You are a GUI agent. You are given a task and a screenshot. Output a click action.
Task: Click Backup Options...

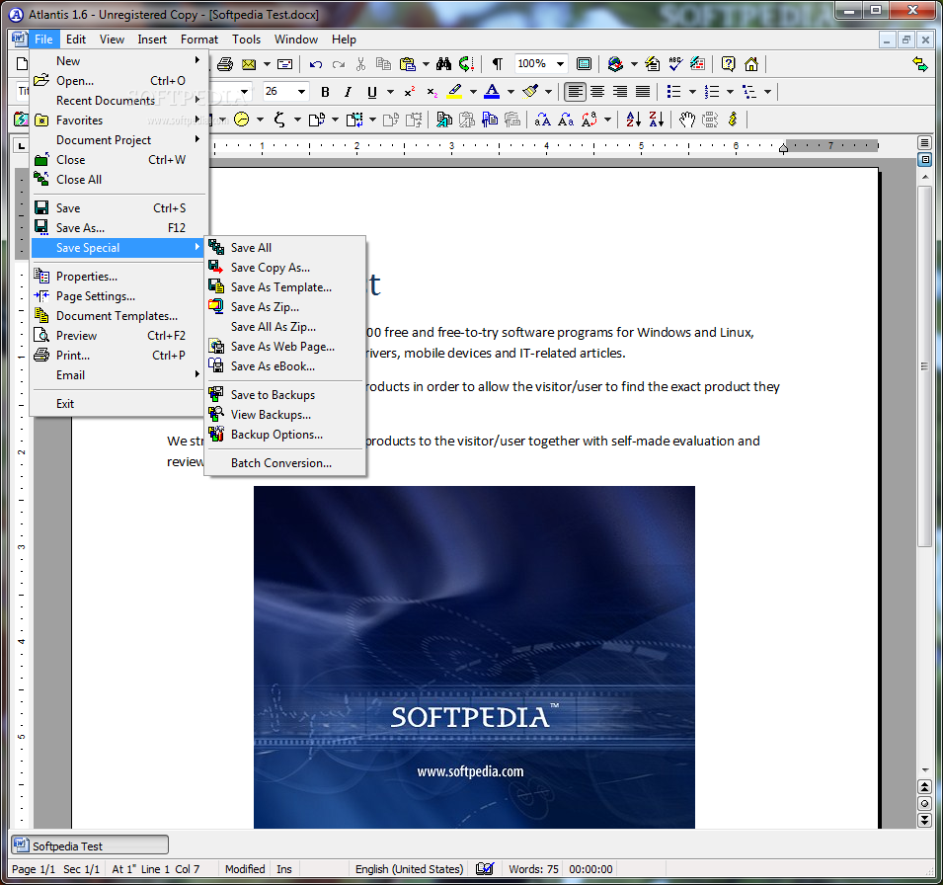point(285,435)
